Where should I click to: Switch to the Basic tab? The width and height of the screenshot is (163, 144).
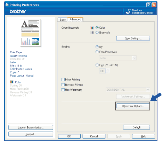tap(63, 20)
